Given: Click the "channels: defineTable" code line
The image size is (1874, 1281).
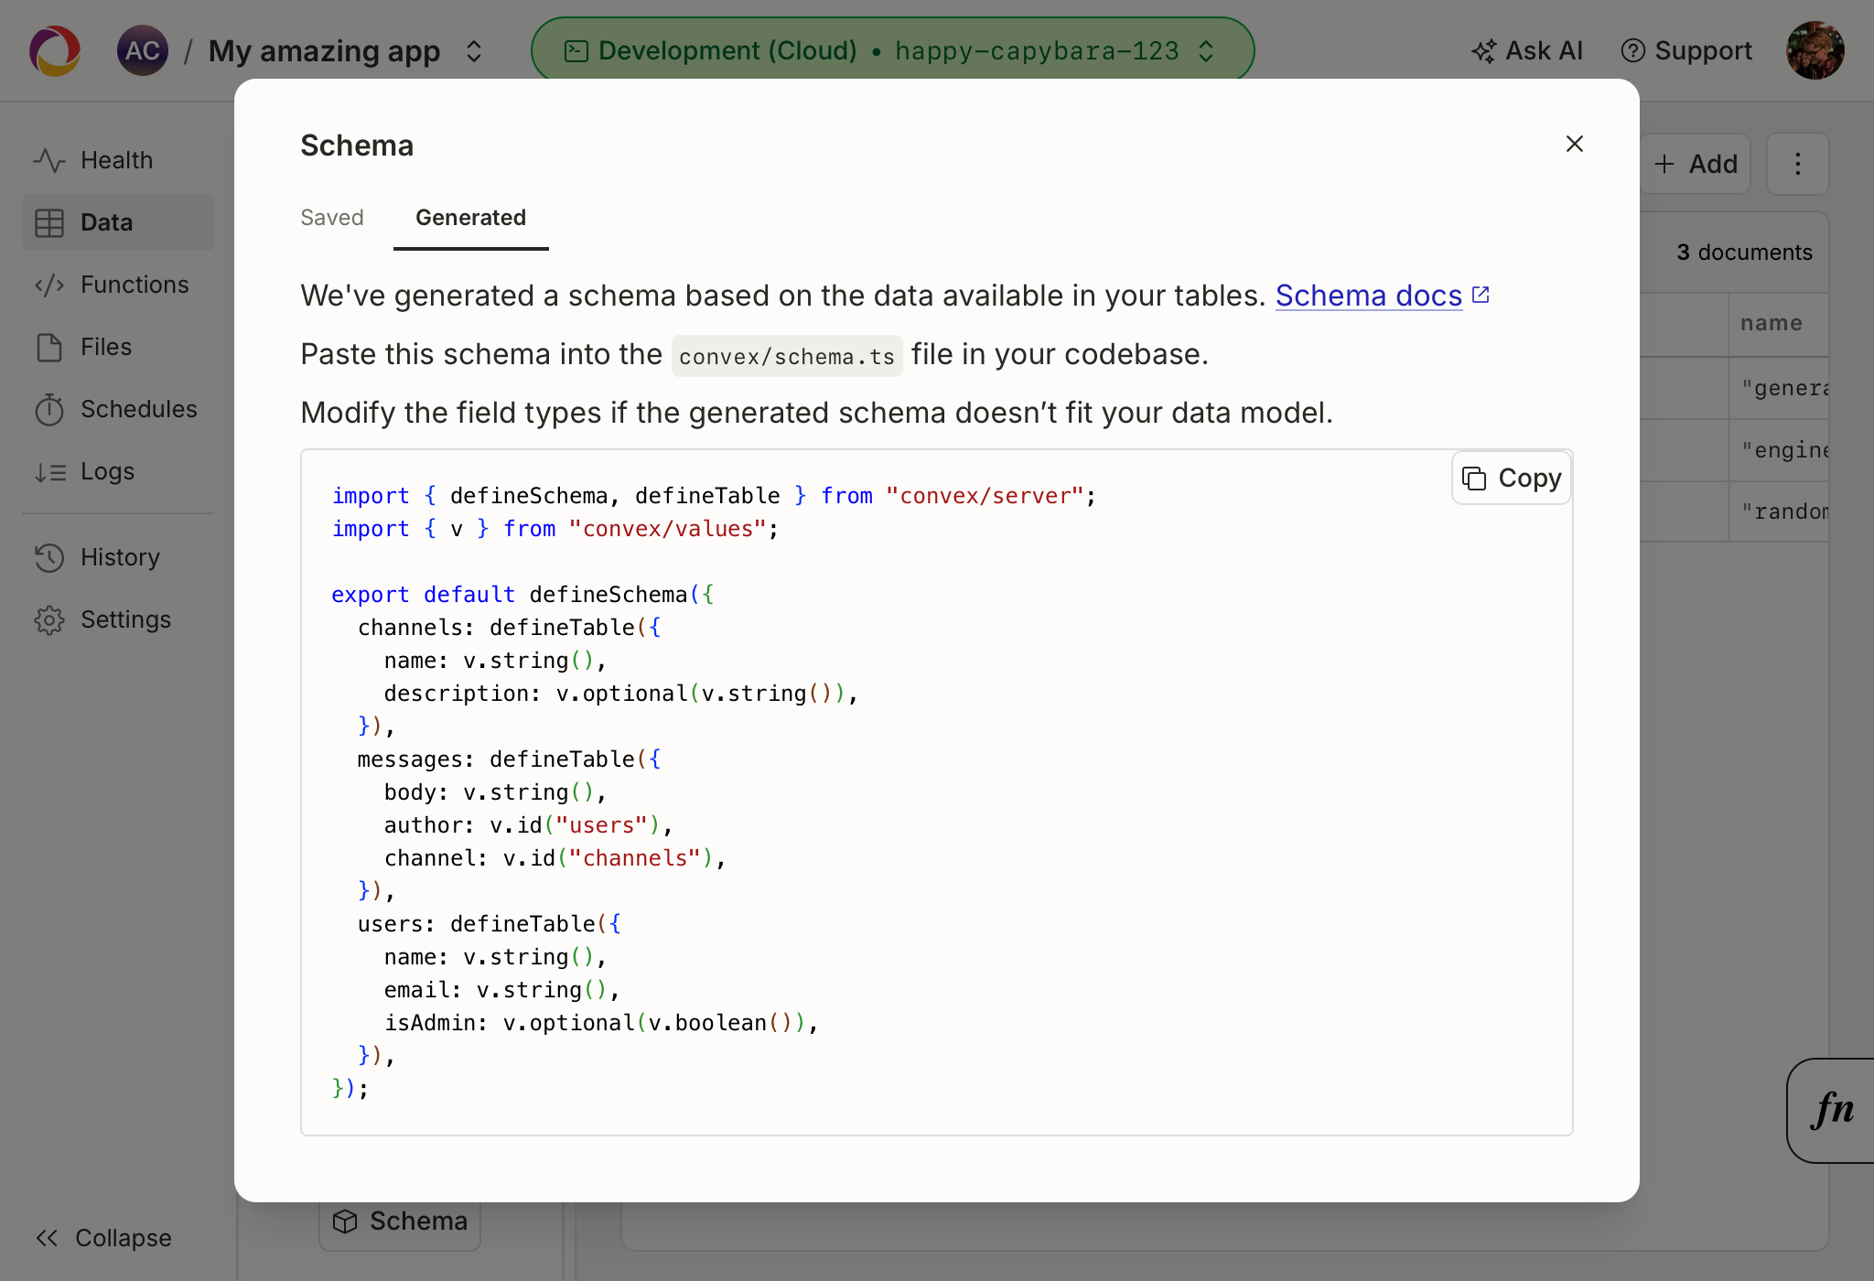Looking at the screenshot, I should coord(509,628).
